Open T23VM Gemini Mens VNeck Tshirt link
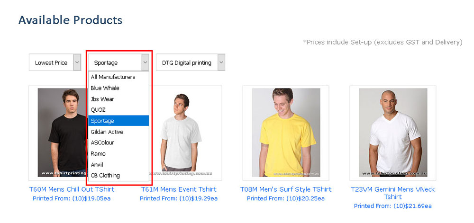This screenshot has width=474, height=223. point(392,193)
